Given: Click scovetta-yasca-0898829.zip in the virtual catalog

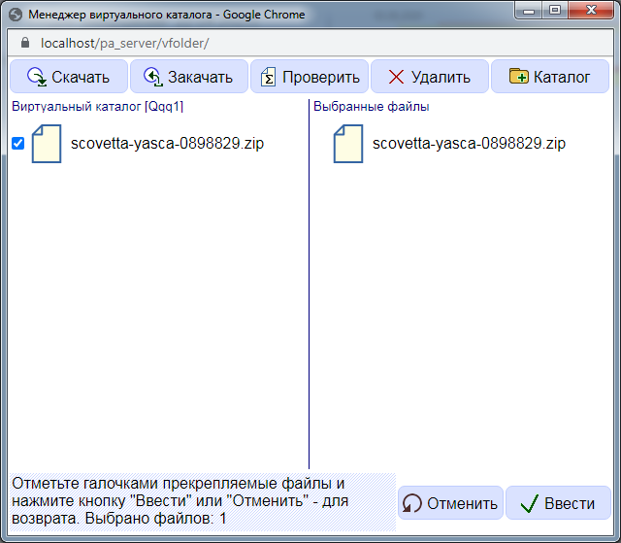Looking at the screenshot, I should [167, 143].
